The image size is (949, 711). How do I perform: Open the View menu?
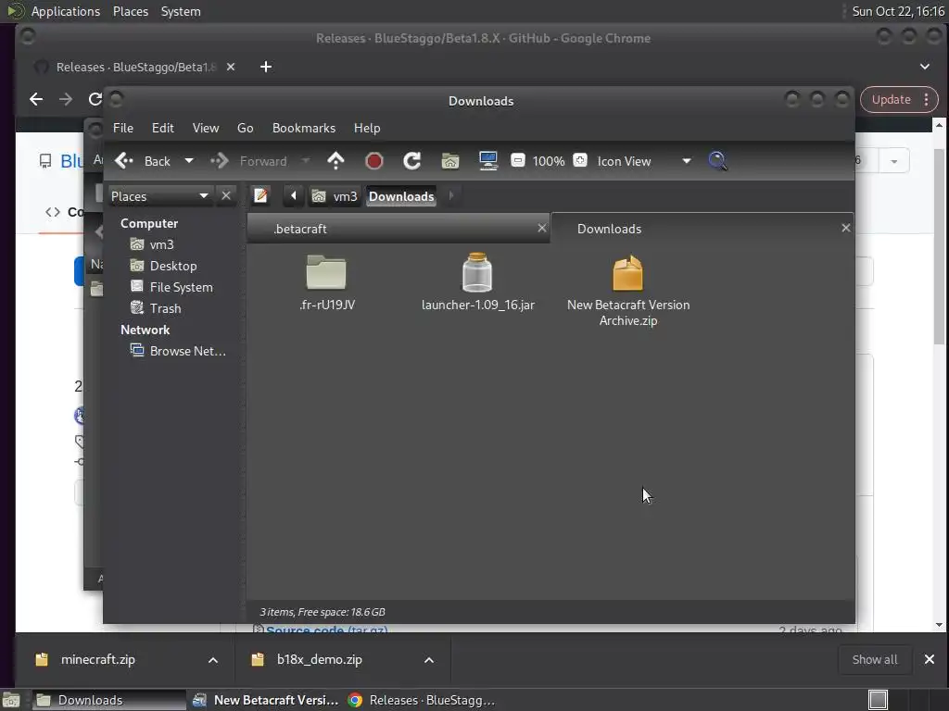205,128
